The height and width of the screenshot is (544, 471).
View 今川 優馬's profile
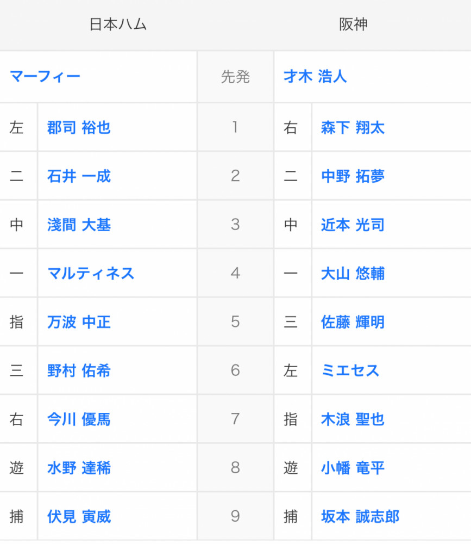pos(79,419)
